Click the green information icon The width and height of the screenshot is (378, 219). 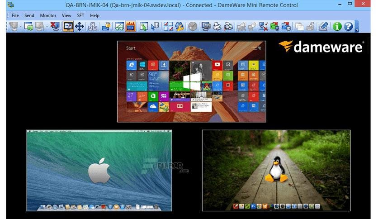[x=337, y=26]
